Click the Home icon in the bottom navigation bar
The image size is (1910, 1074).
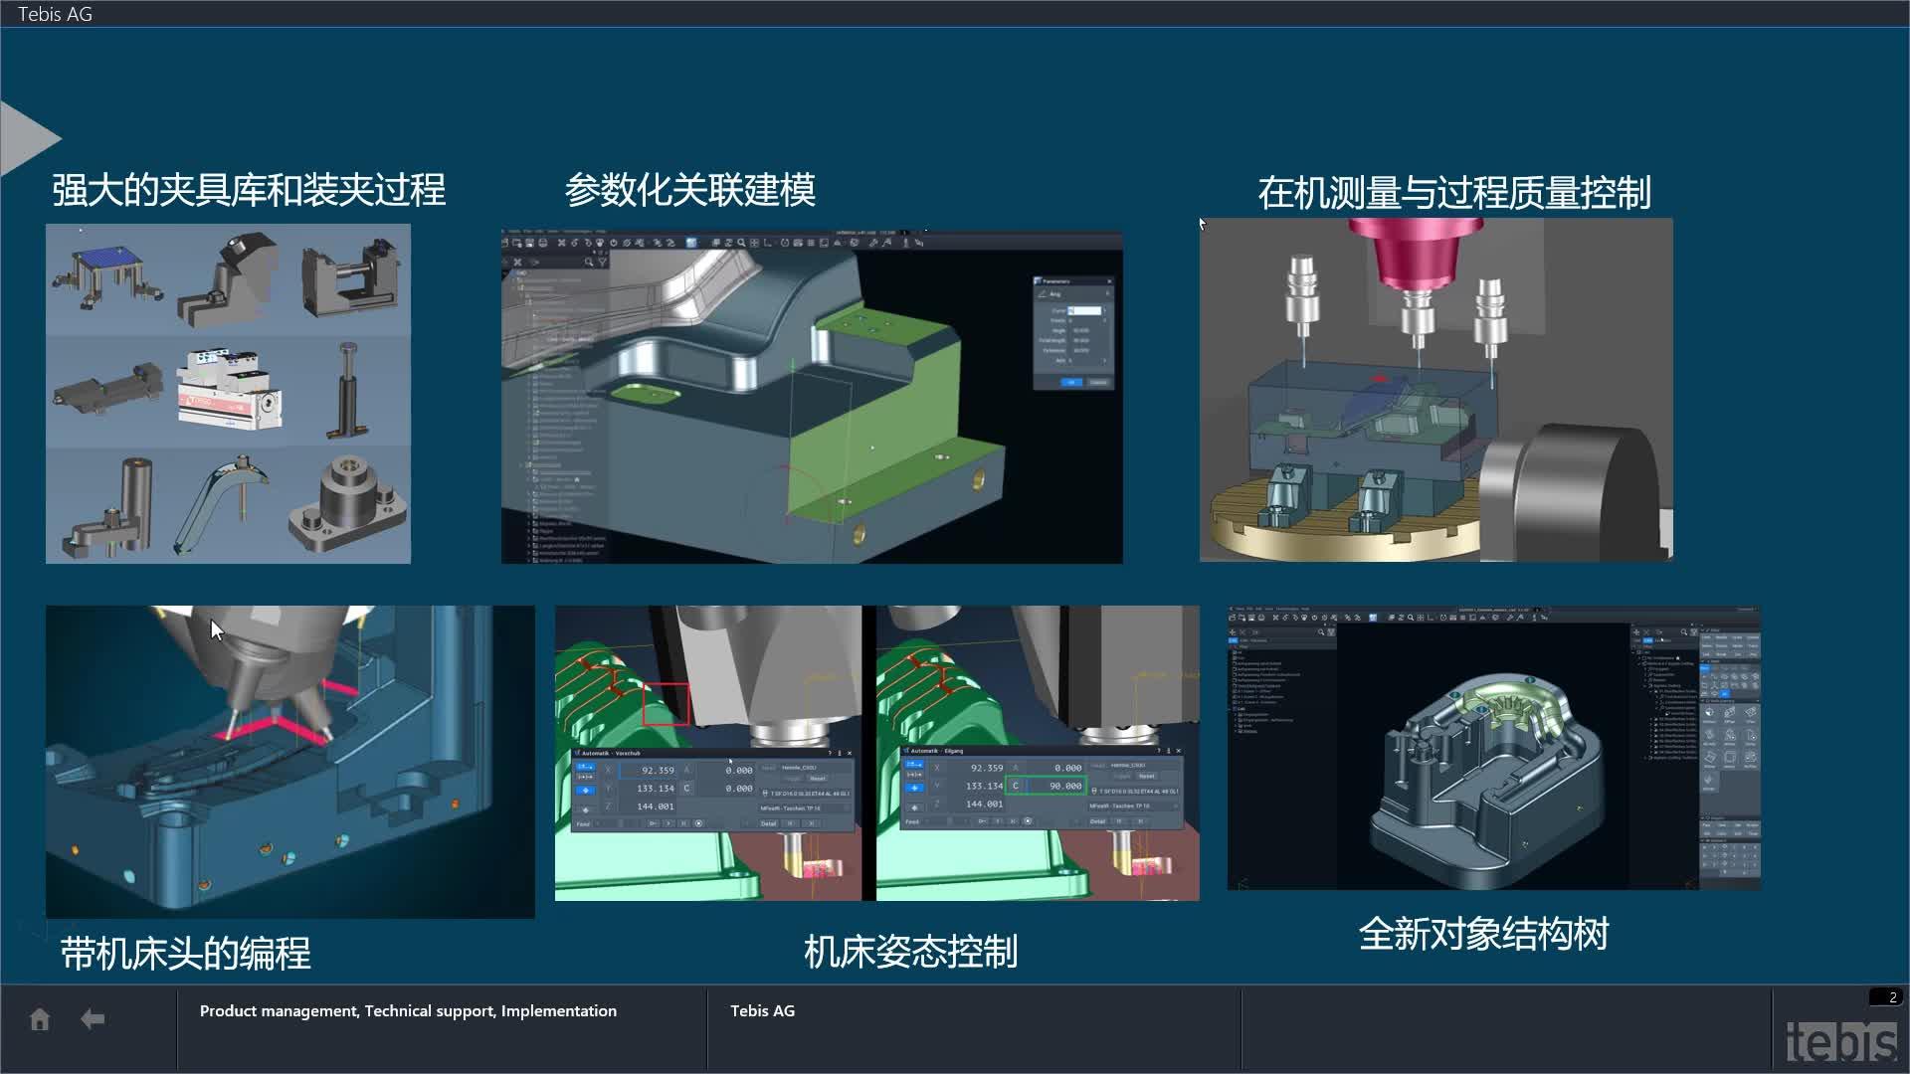40,1018
